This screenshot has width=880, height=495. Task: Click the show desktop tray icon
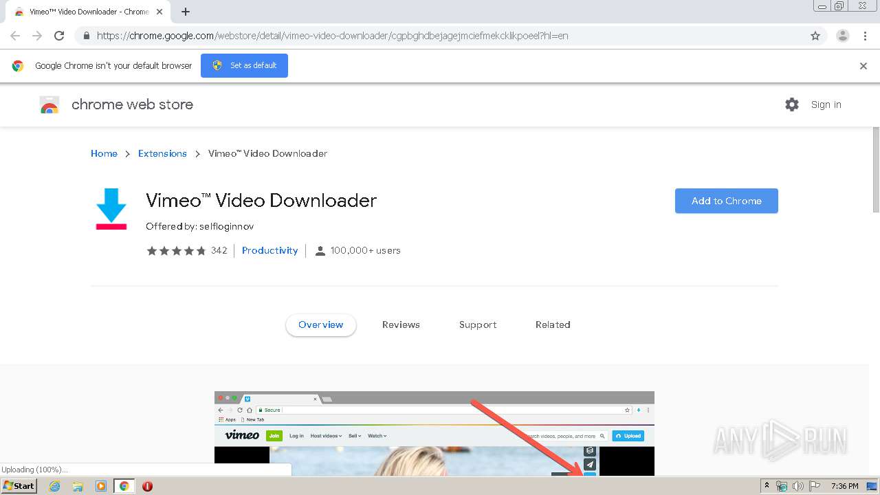click(x=871, y=486)
